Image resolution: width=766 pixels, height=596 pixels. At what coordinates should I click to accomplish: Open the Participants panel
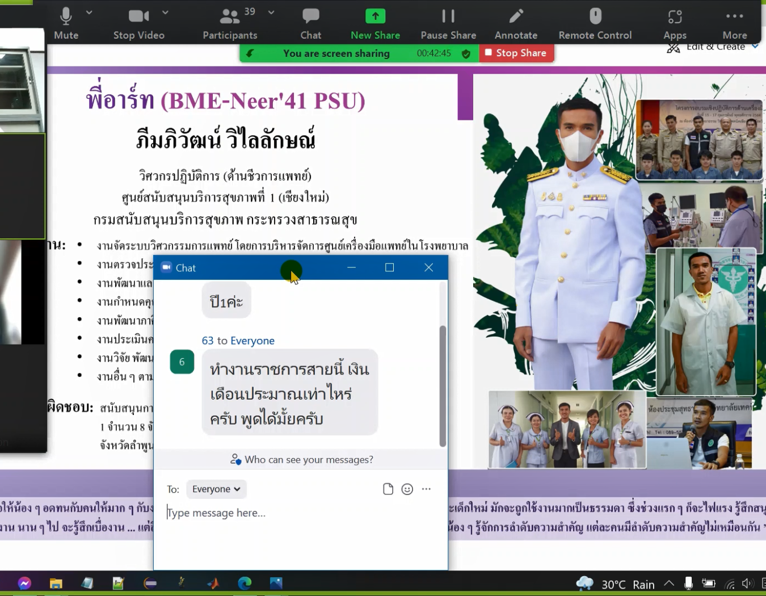click(x=230, y=23)
